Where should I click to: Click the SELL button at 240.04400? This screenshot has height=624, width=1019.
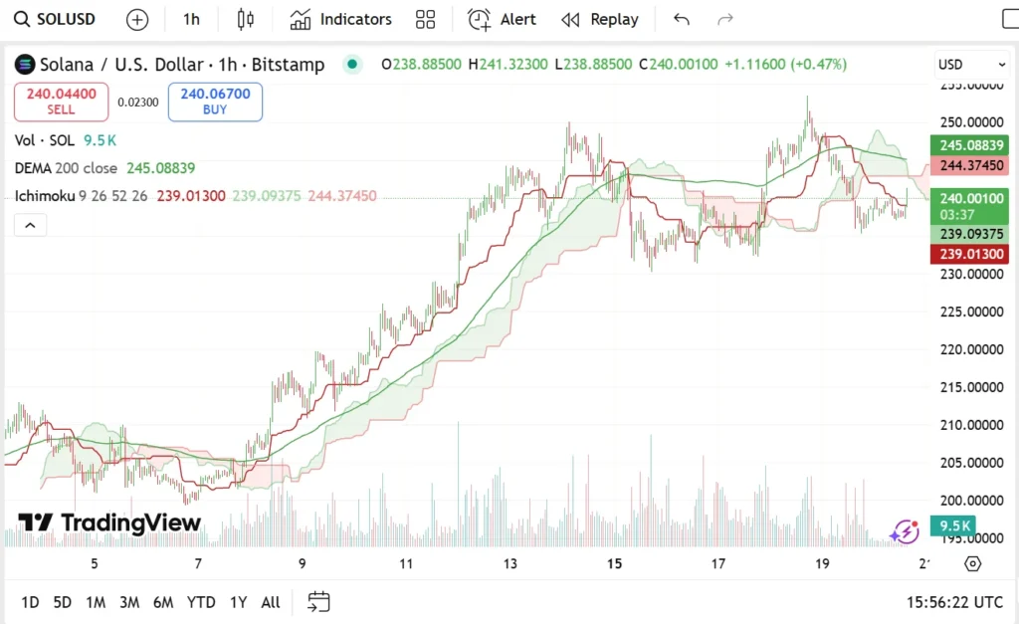point(61,102)
